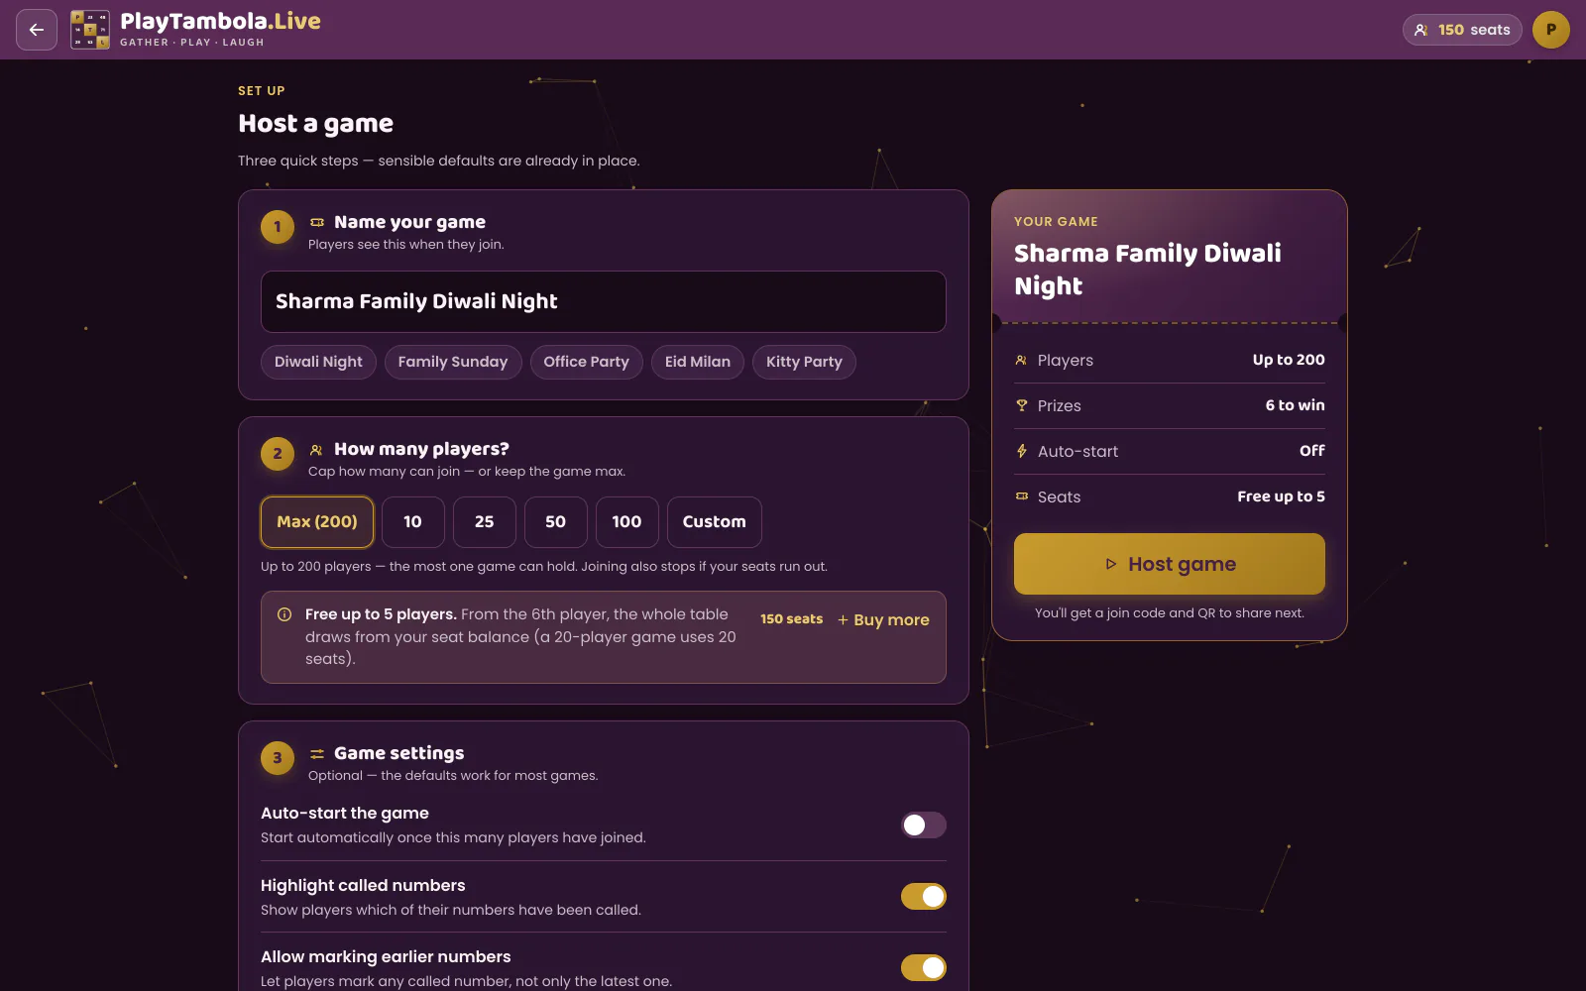
Task: Click the lightning icon in the Auto-start row
Action: tap(1021, 451)
